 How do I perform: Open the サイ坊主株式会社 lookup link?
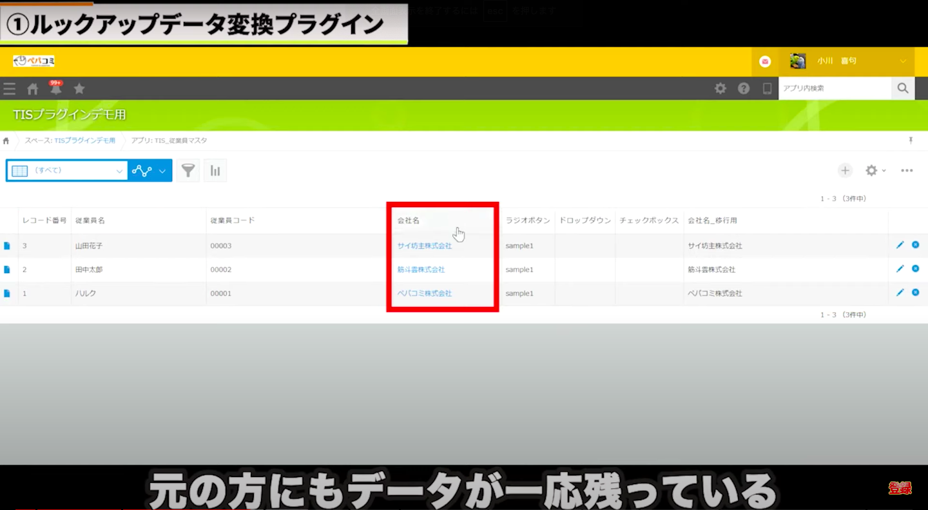click(425, 246)
